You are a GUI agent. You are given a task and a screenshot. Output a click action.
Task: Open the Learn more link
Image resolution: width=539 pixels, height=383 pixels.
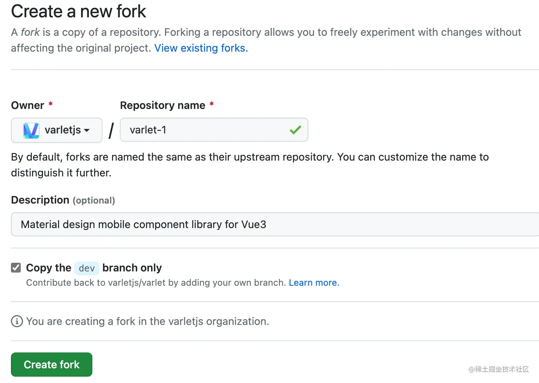click(x=314, y=283)
